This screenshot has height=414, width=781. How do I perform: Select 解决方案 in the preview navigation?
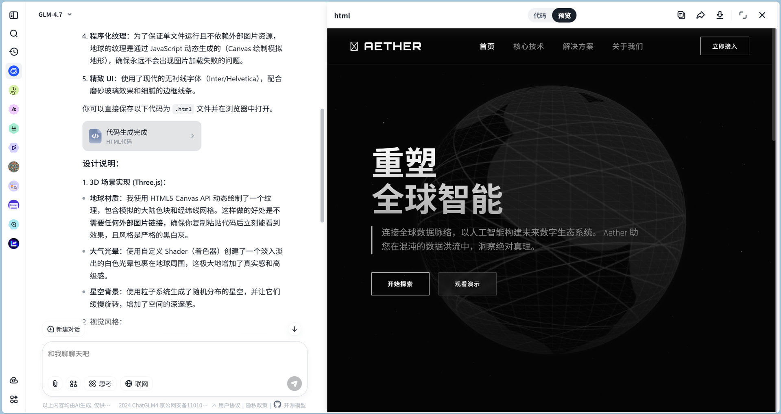click(578, 46)
